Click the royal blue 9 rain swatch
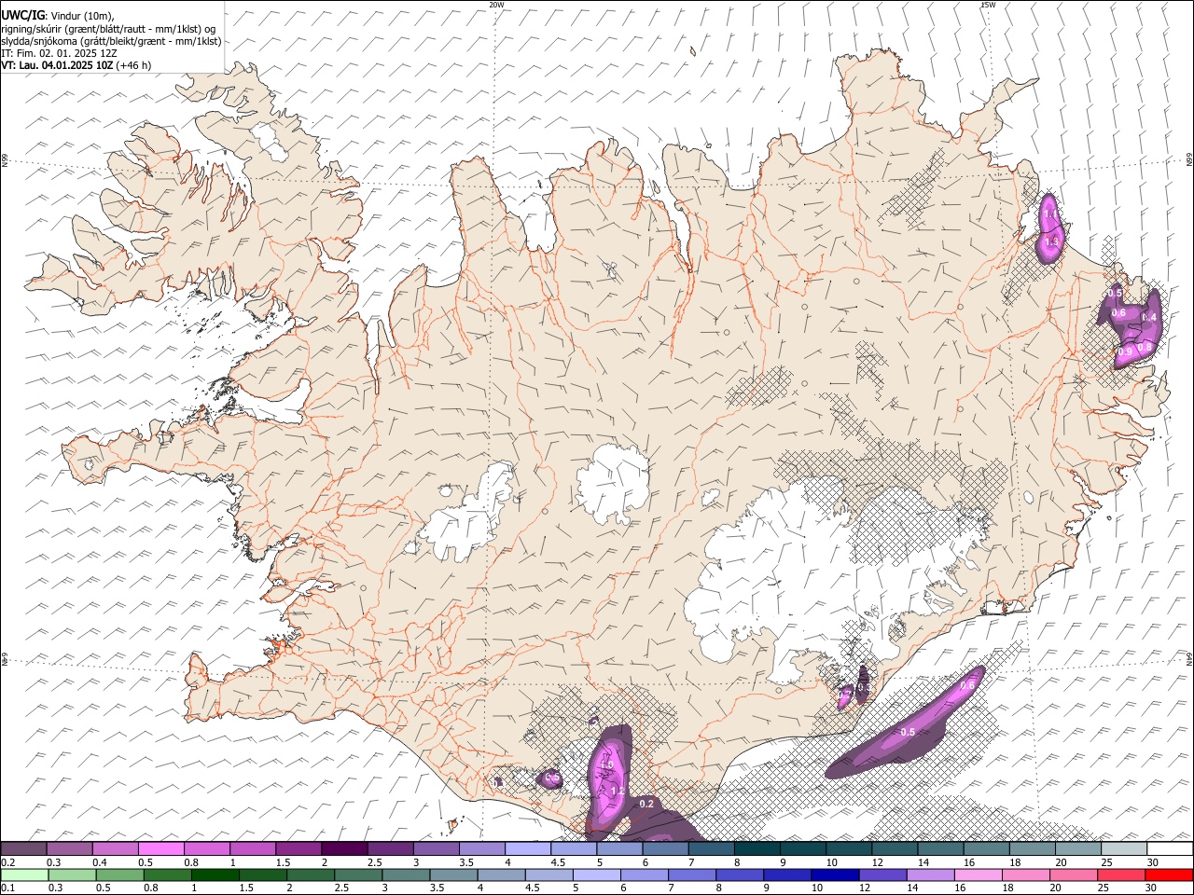Viewport: 1194px width, 895px height. click(787, 875)
